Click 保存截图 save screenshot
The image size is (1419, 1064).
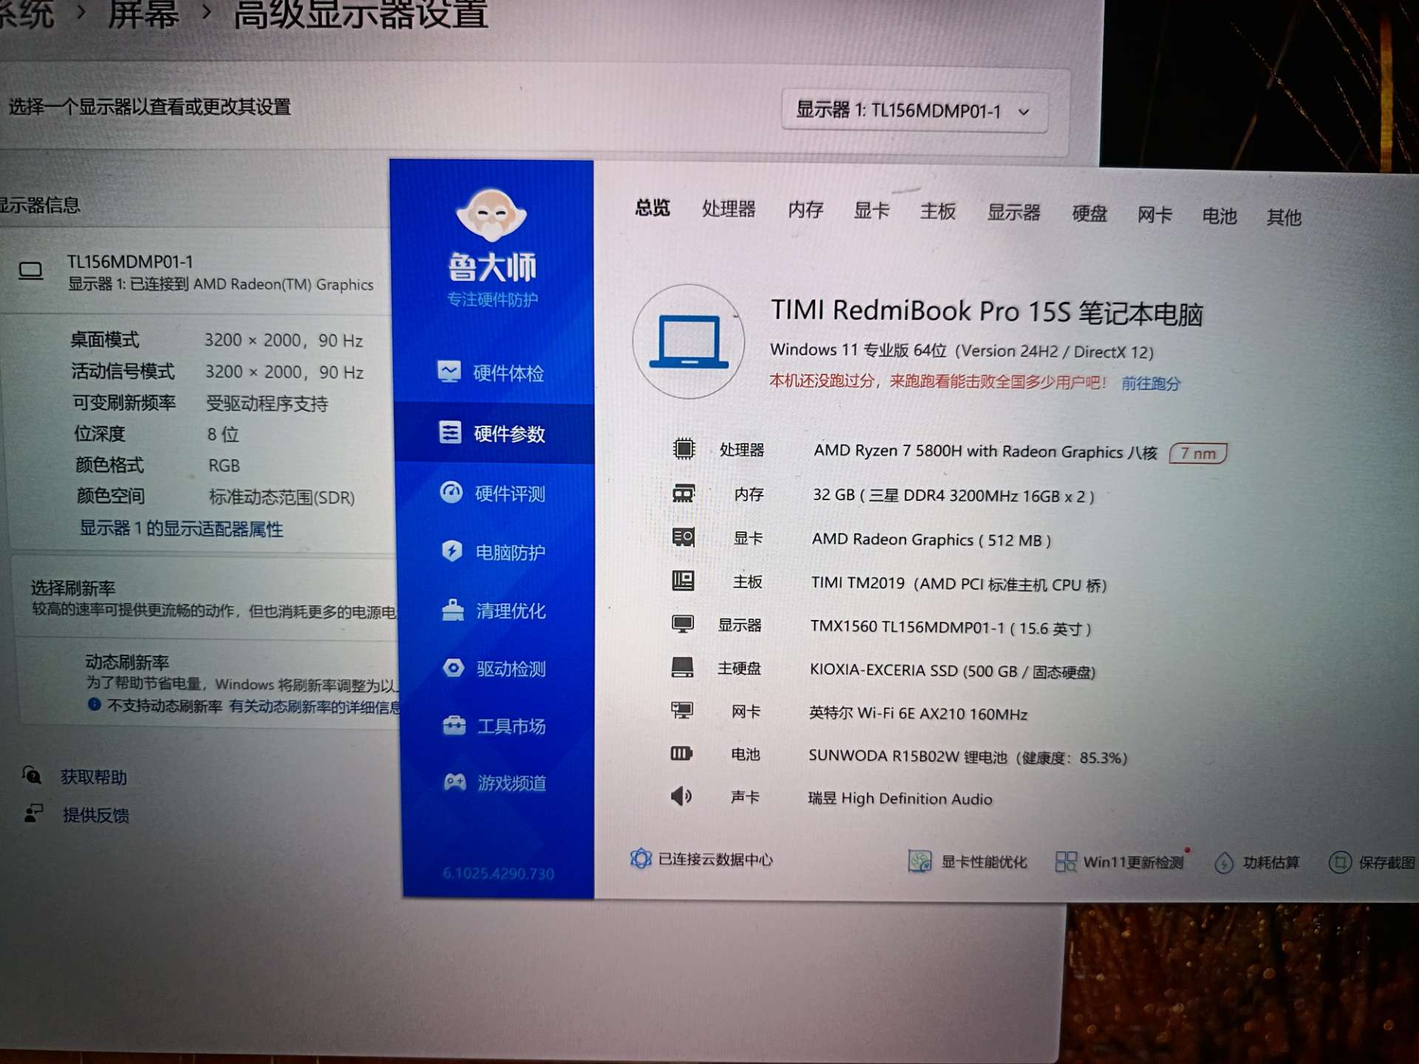pos(1372,862)
